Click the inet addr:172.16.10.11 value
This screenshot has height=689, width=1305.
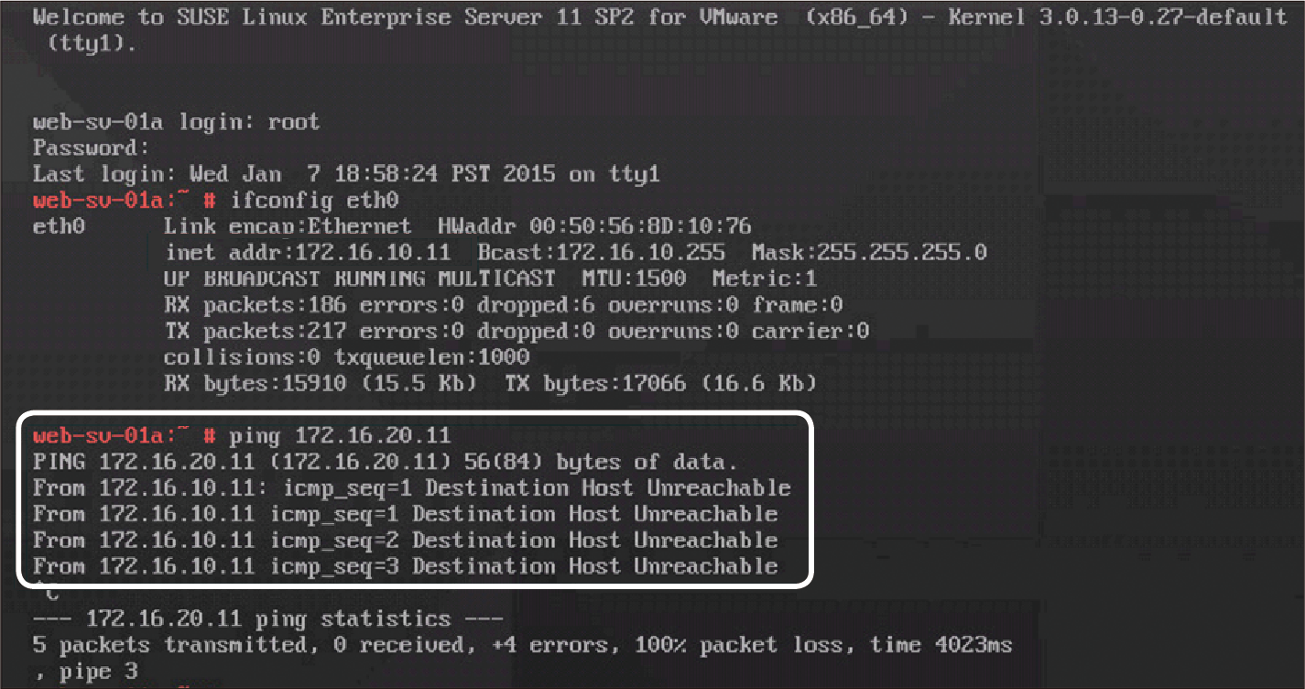308,252
